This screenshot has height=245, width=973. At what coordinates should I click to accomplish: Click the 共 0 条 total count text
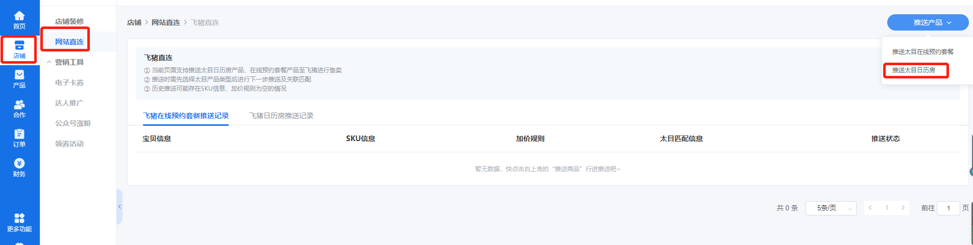coord(787,208)
